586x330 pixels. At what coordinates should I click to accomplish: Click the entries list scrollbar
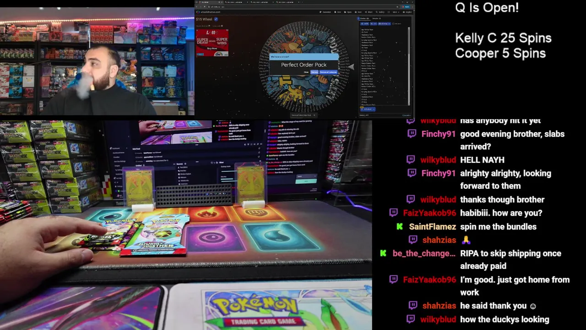pyautogui.click(x=409, y=66)
